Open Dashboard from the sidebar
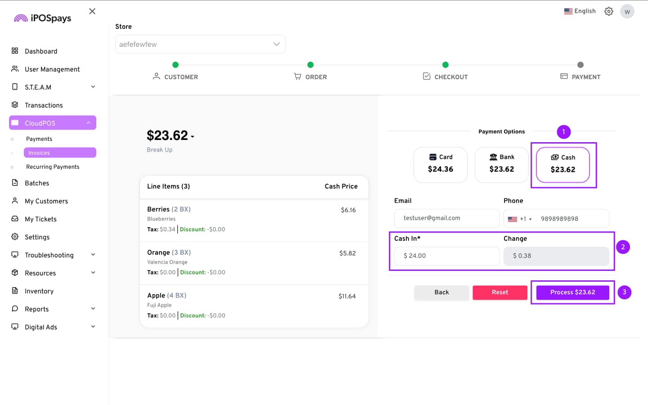This screenshot has height=405, width=648. coord(41,51)
